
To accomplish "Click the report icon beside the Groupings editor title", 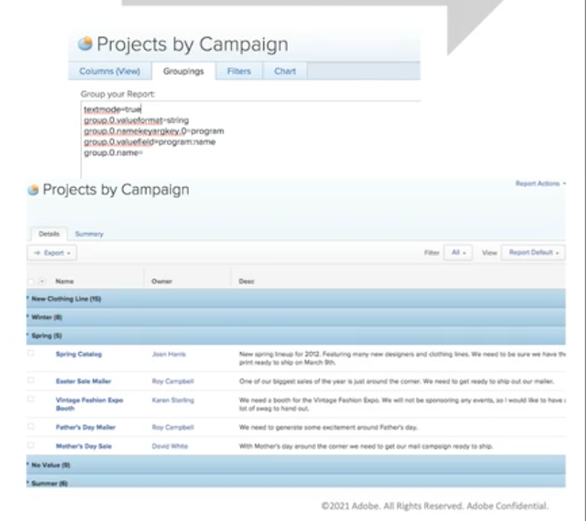I will click(x=85, y=44).
